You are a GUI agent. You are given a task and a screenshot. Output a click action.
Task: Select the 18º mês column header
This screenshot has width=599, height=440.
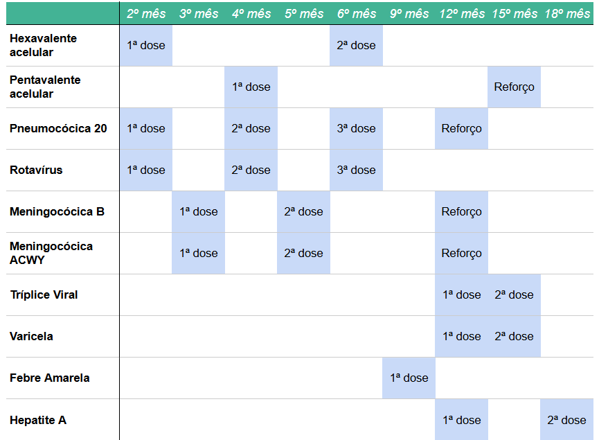(567, 14)
